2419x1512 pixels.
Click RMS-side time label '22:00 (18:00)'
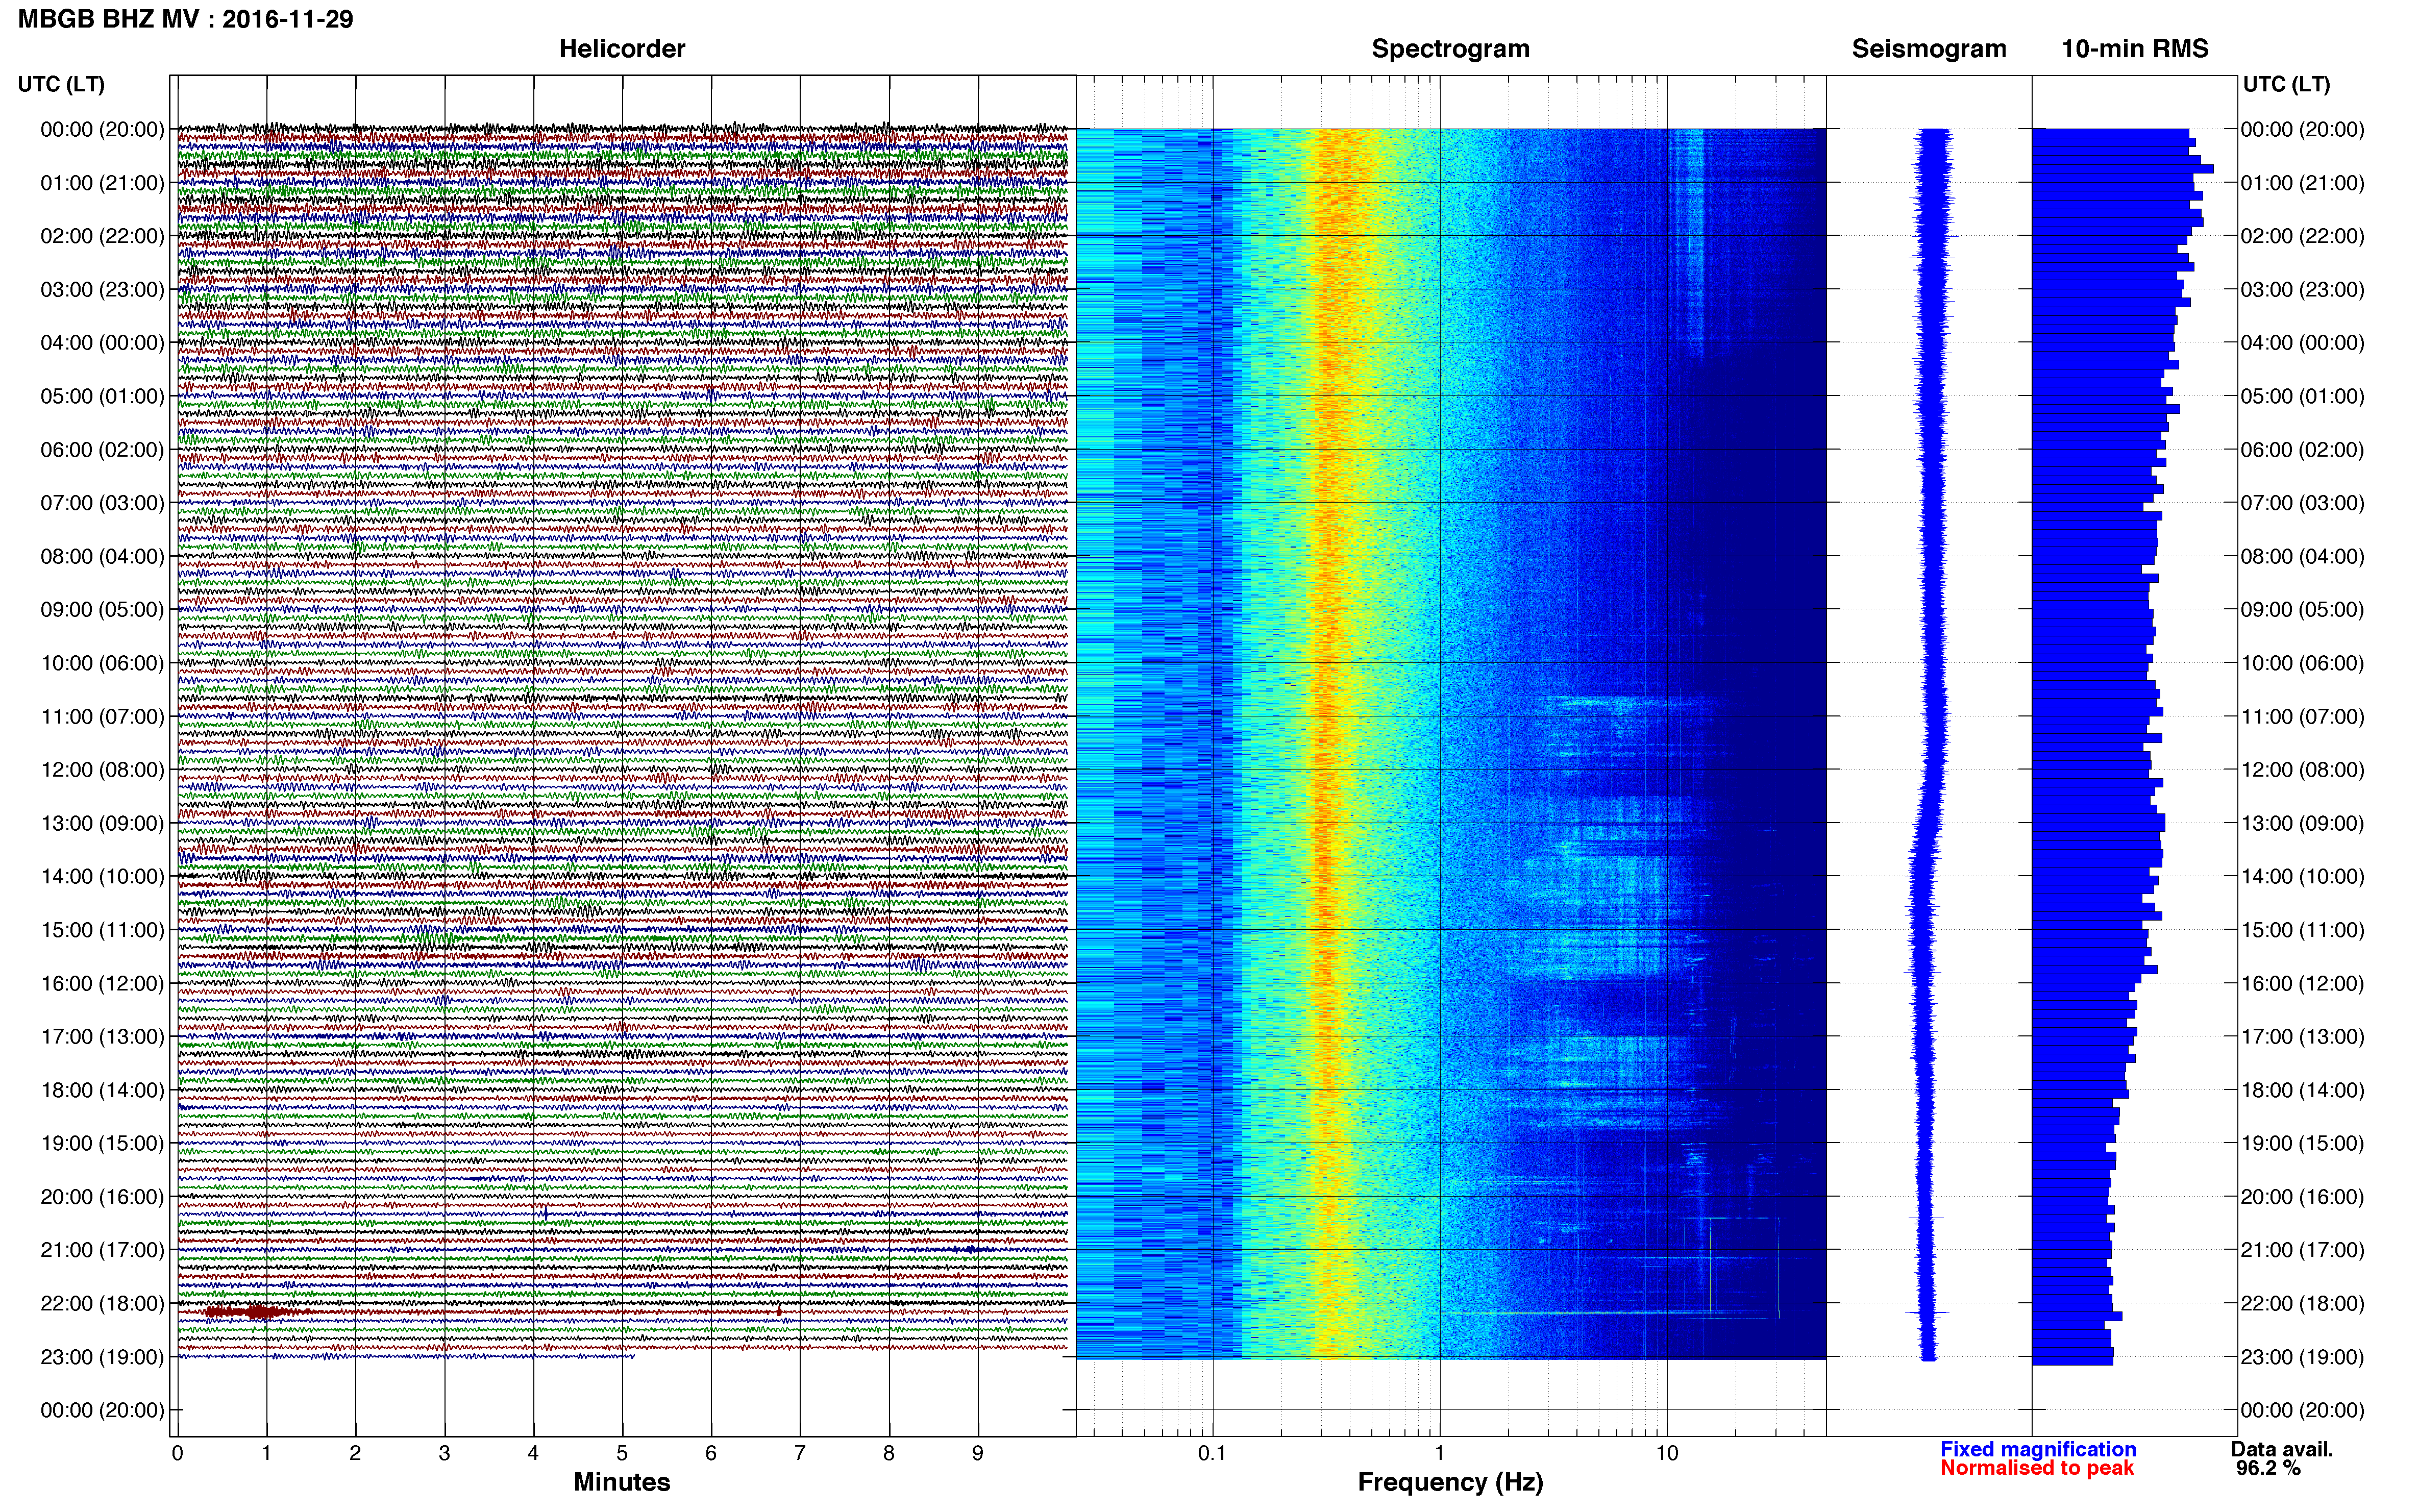point(2302,1304)
